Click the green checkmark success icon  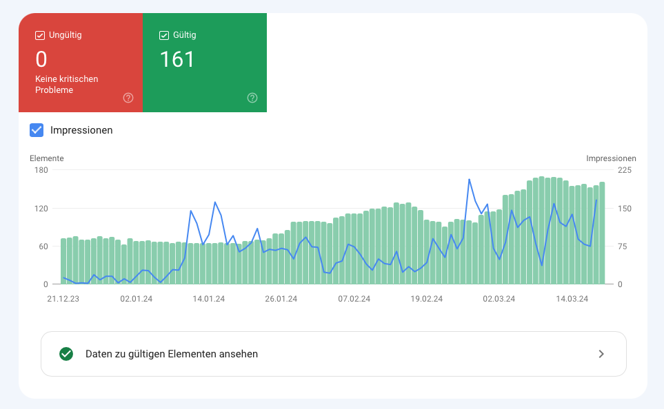(66, 354)
